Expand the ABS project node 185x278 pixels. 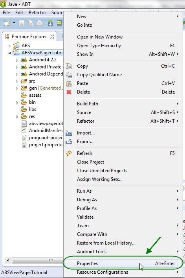click(9, 46)
